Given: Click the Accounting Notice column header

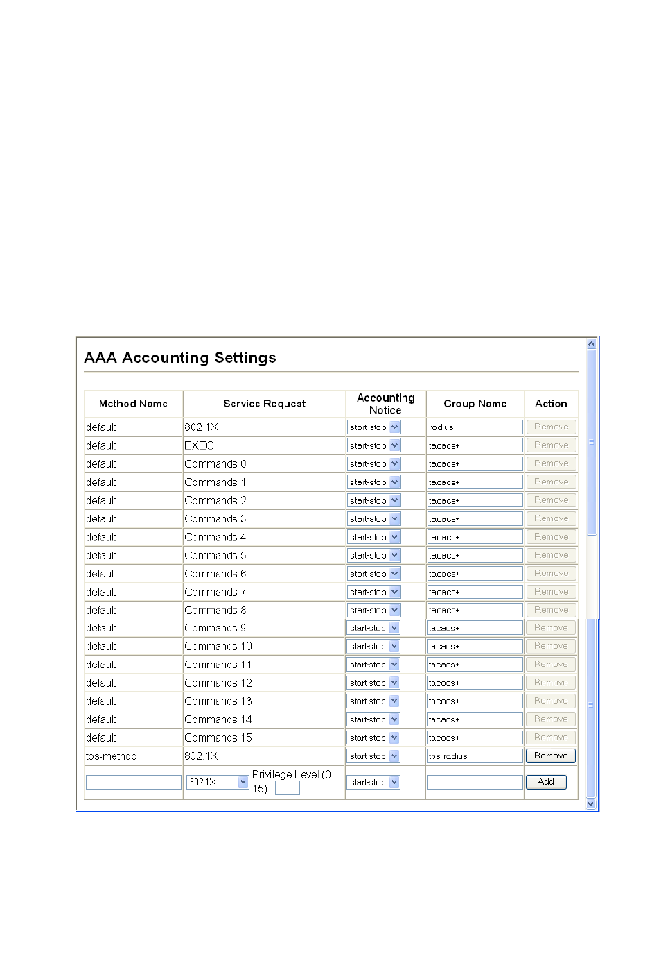Looking at the screenshot, I should 385,404.
